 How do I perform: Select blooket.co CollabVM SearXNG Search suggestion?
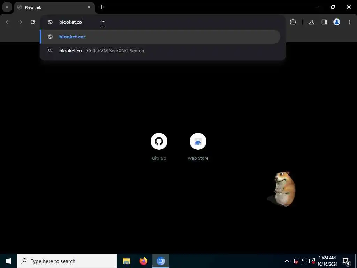click(x=160, y=51)
